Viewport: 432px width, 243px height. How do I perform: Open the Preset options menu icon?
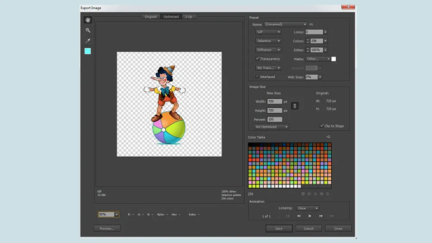(311, 24)
